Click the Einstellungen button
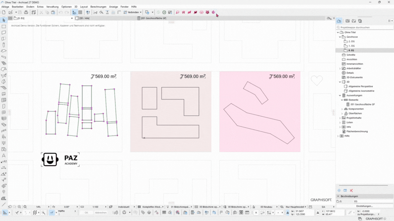 364,206
